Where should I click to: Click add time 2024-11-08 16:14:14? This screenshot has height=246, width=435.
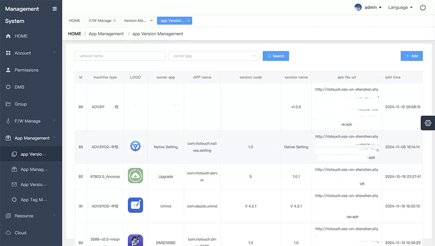click(402, 147)
